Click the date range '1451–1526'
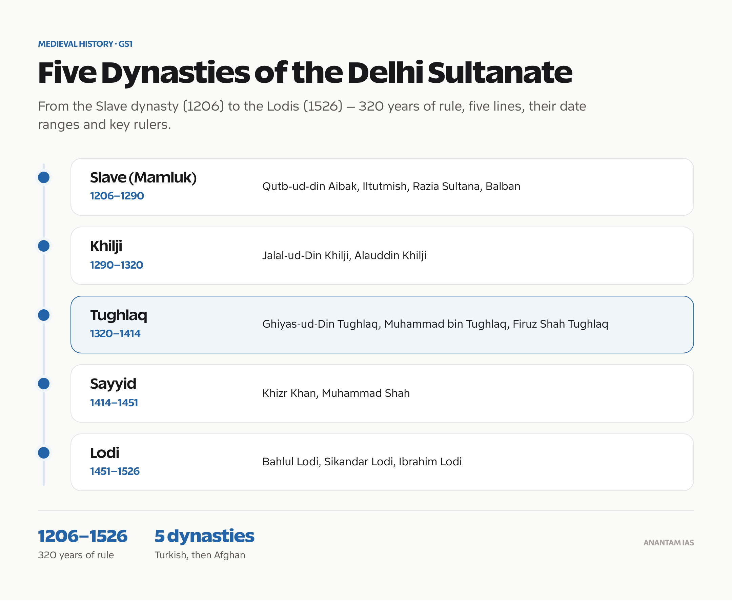 coord(115,471)
